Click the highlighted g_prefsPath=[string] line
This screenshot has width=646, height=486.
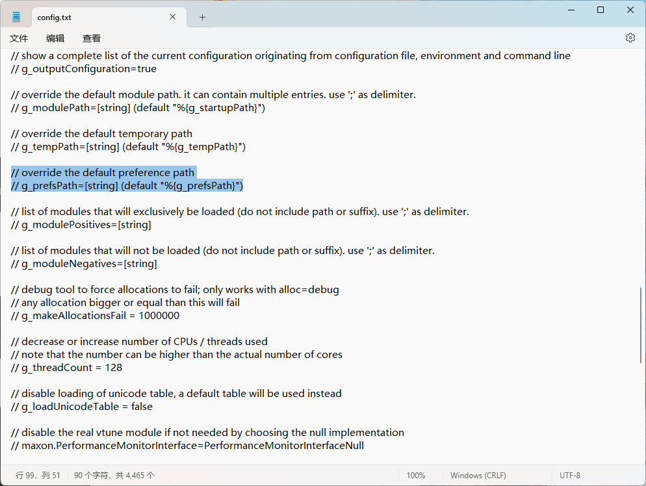[127, 186]
